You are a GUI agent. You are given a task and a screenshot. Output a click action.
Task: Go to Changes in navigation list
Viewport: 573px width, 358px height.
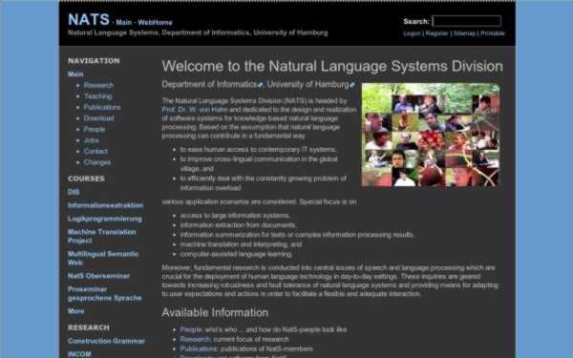point(97,162)
